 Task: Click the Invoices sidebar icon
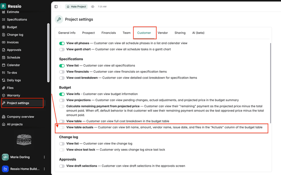click(4, 42)
